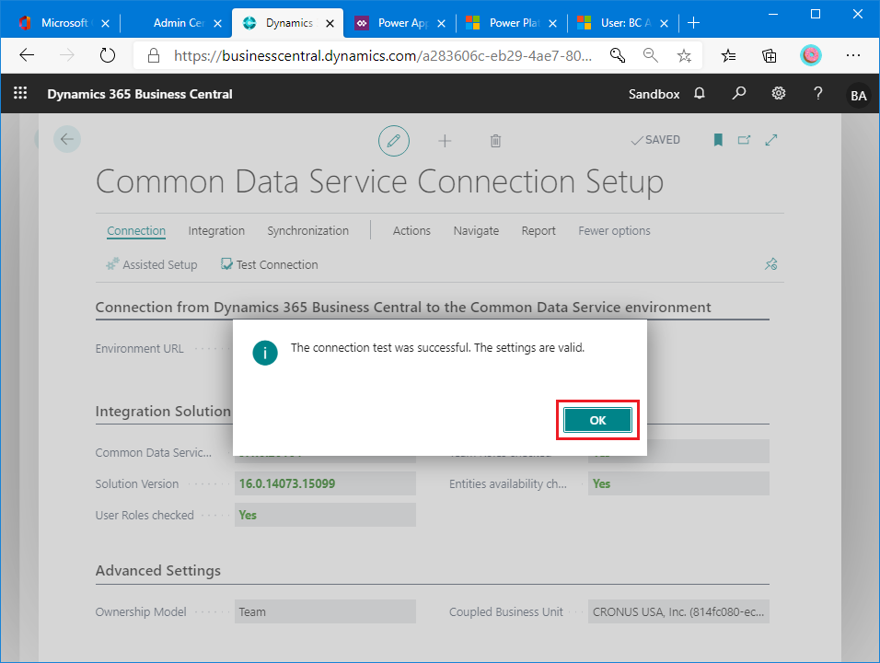Click the Connection from Dynamics 365 section heading
Screen dimensions: 880x663
(403, 307)
